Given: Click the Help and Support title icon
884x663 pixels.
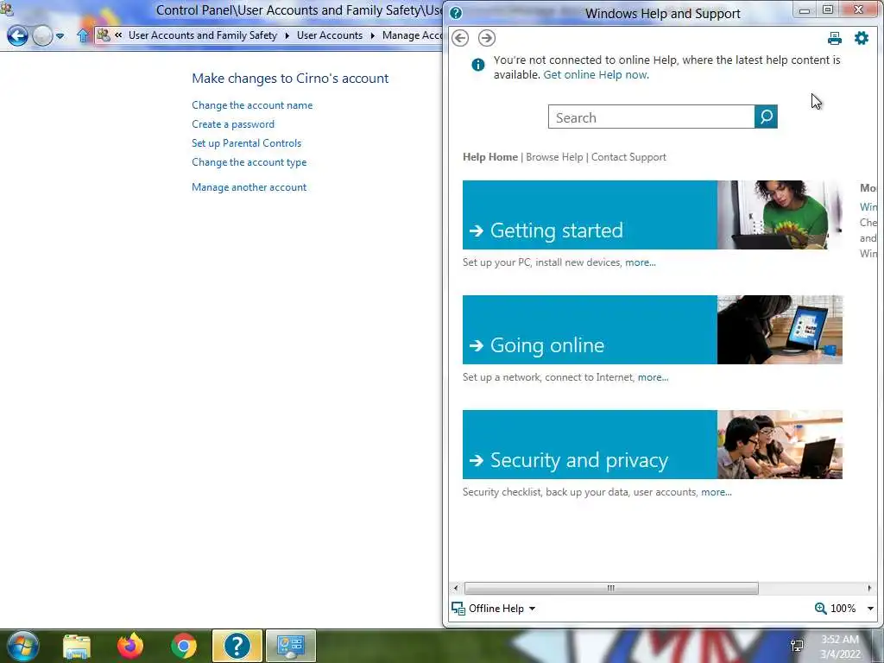Looking at the screenshot, I should coord(456,14).
